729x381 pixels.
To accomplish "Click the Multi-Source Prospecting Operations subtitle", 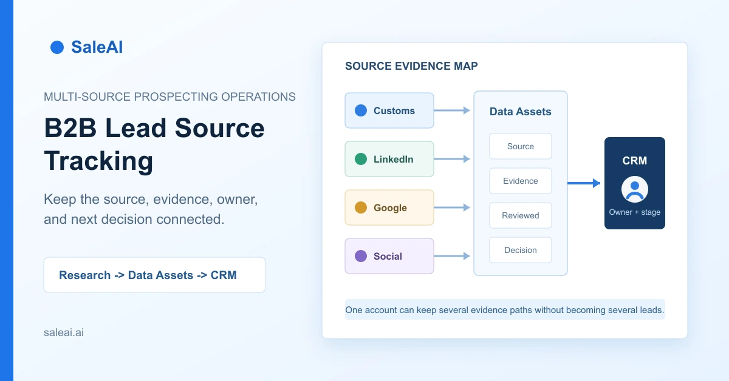I will coord(170,96).
